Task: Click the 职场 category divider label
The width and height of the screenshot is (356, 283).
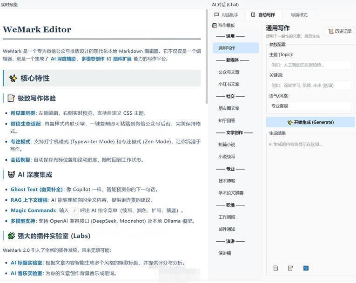Action: (x=230, y=205)
